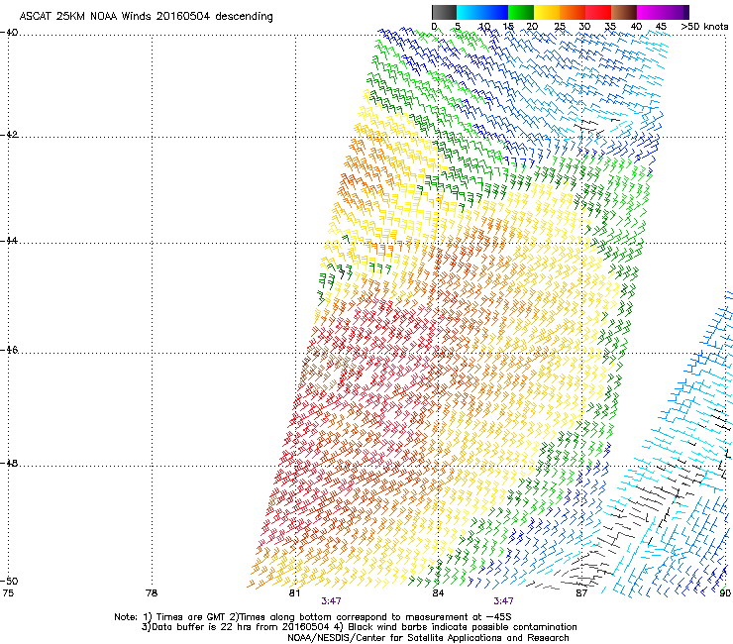Click the note about 22 hr data buffer
The image size is (733, 644).
(x=359, y=627)
